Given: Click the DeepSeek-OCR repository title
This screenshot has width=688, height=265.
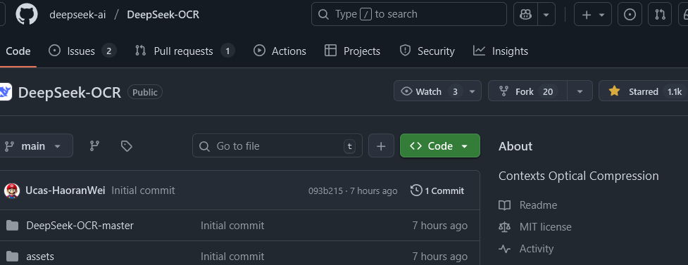Looking at the screenshot, I should 69,92.
